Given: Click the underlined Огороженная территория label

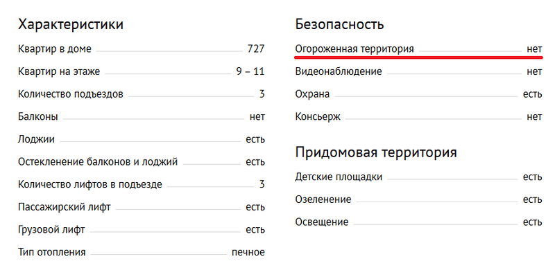Looking at the screenshot, I should (x=355, y=49).
